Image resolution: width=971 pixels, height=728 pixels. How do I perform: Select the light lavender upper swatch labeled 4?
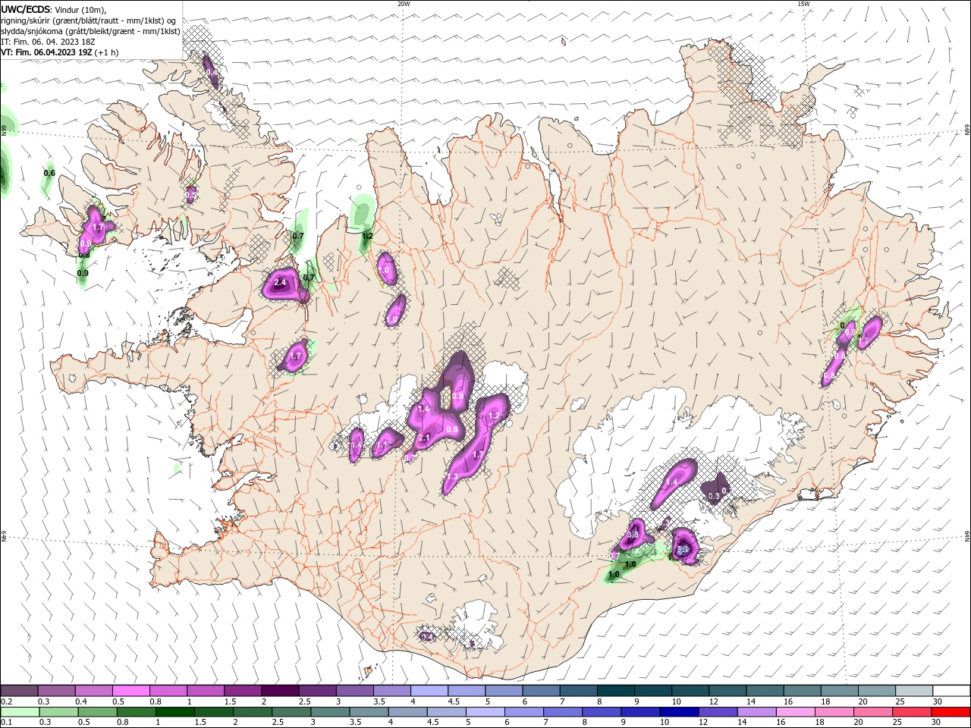click(x=429, y=691)
